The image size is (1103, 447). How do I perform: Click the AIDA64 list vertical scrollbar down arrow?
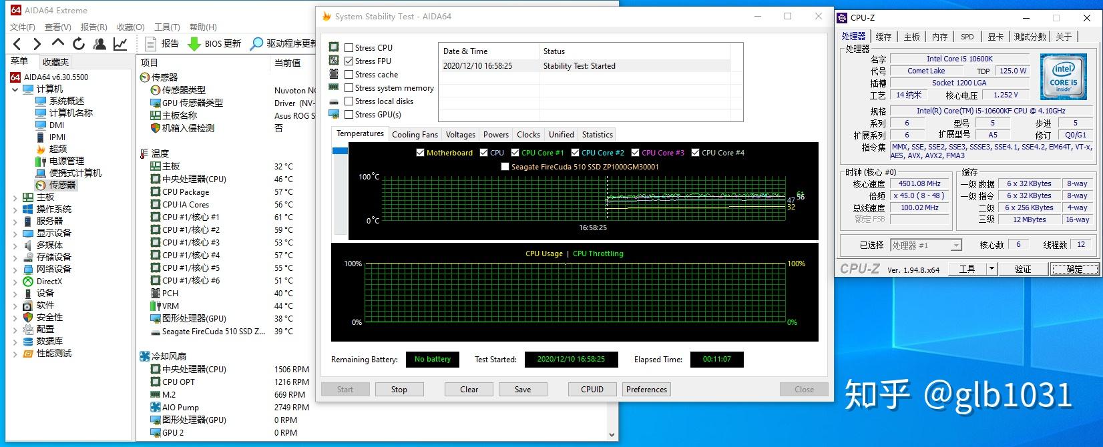[x=613, y=434]
